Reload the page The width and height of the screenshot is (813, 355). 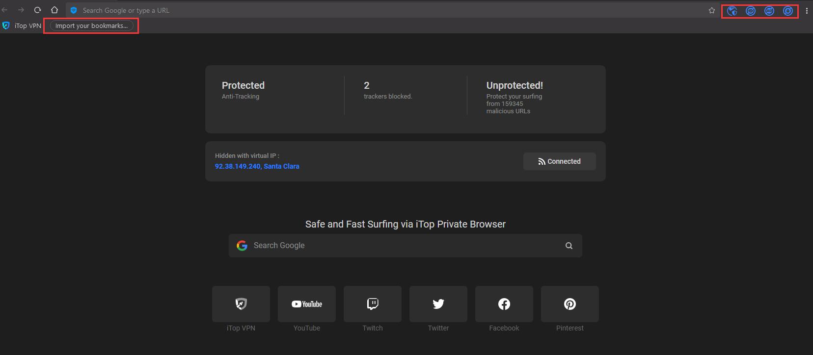[37, 10]
